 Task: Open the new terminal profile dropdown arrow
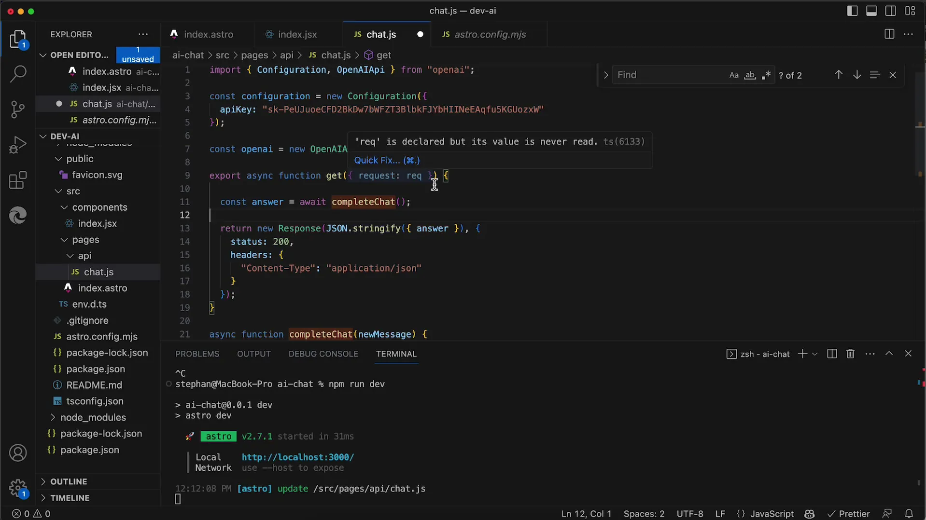click(815, 354)
